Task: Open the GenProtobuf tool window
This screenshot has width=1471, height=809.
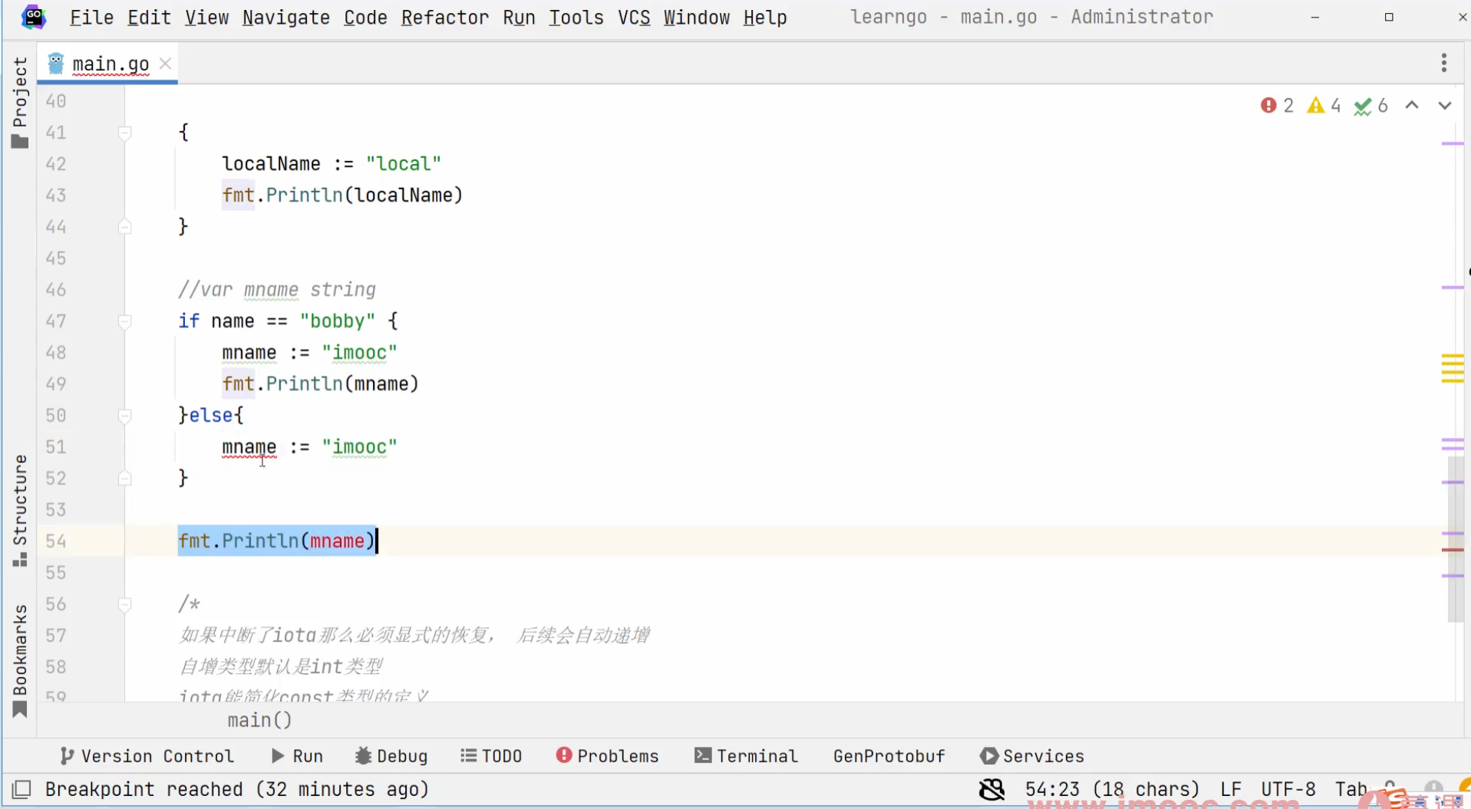Action: tap(889, 756)
